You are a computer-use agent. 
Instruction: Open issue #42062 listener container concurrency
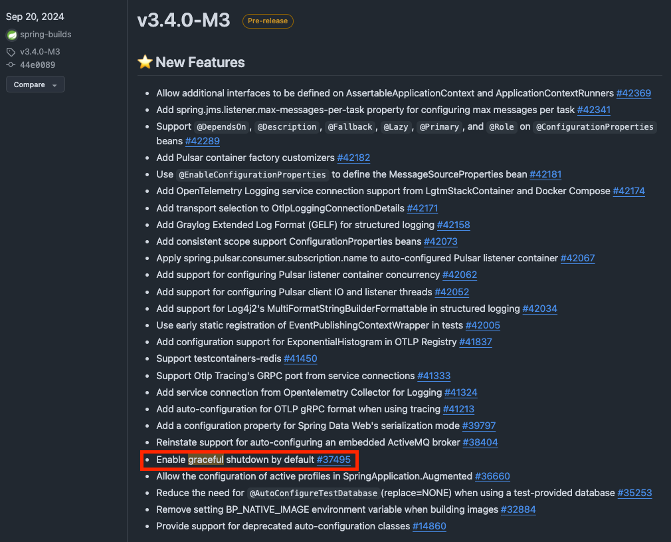[460, 275]
